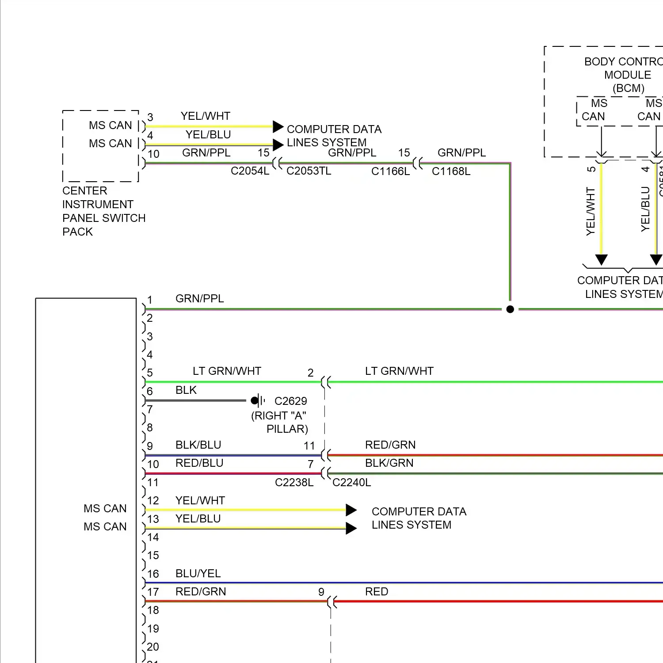The width and height of the screenshot is (663, 663).
Task: Select connector label C1166L
Action: [x=390, y=171]
